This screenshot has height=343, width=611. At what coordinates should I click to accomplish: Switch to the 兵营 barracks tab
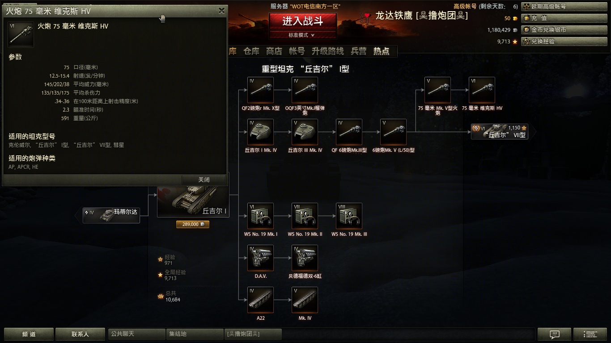pos(359,51)
